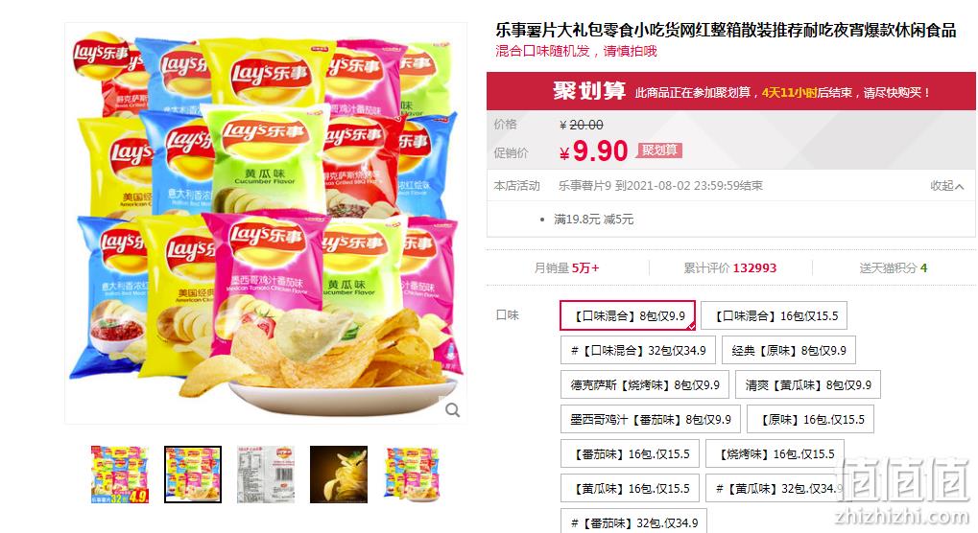Viewport: 978px width, 533px height.
Task: Open the last product thumbnail
Action: (x=412, y=475)
